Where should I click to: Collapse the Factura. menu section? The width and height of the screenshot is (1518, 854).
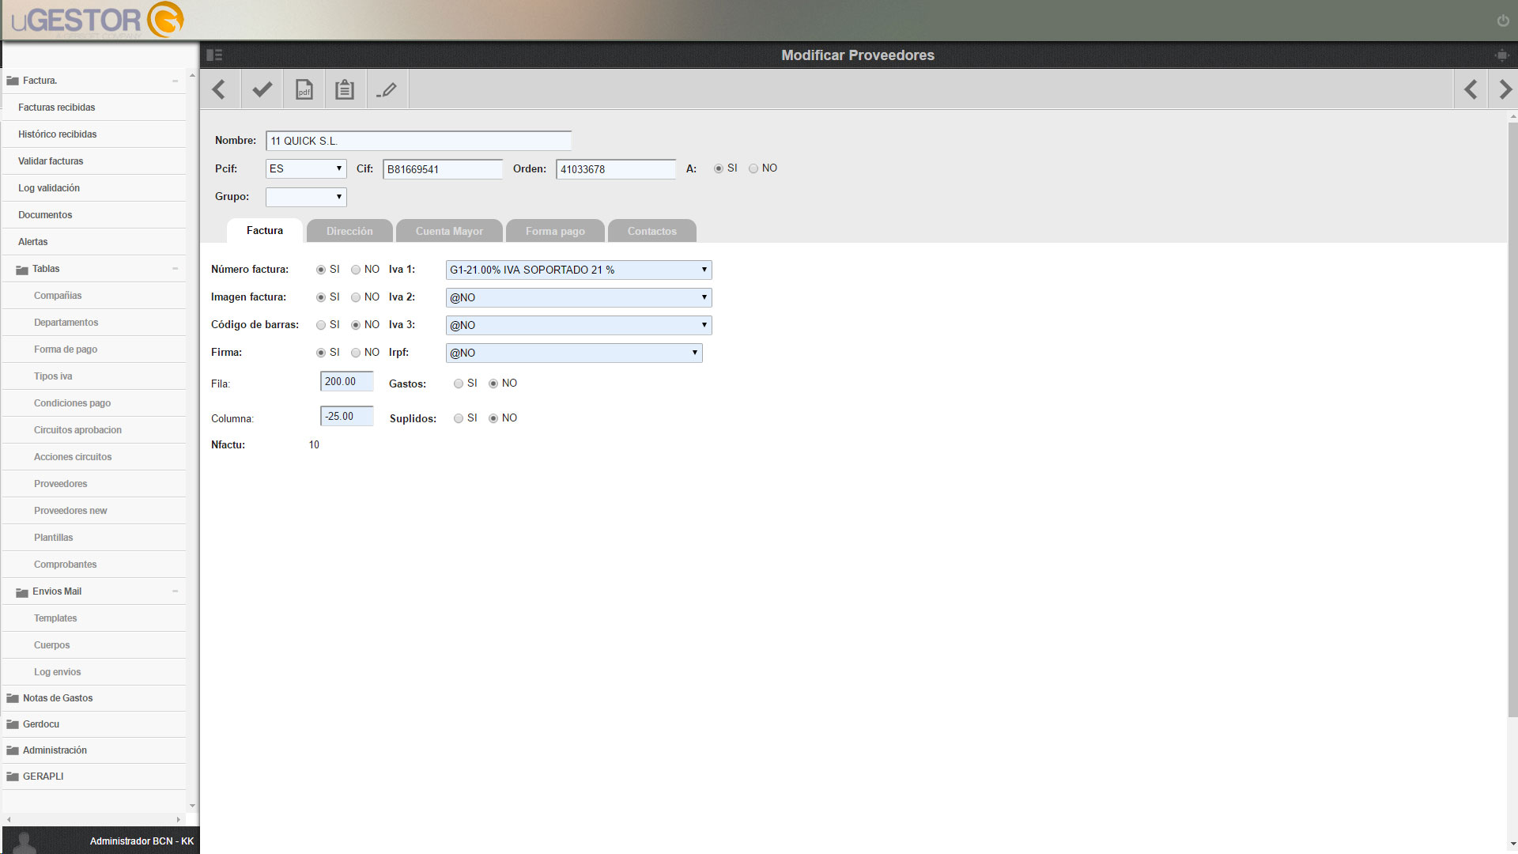(175, 81)
